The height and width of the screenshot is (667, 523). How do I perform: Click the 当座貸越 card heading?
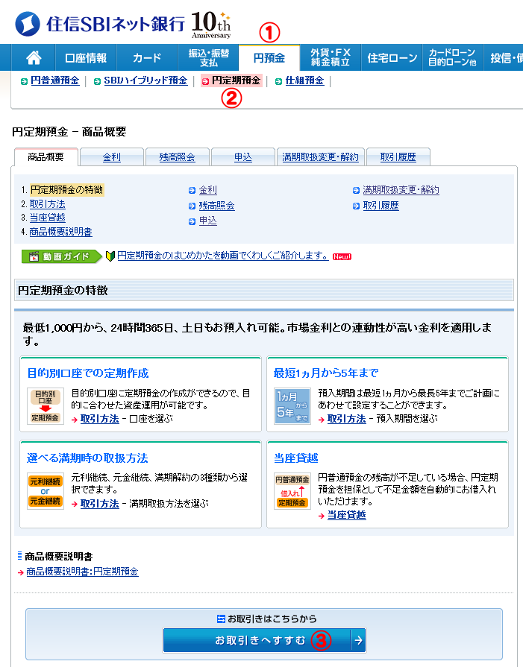pos(295,458)
